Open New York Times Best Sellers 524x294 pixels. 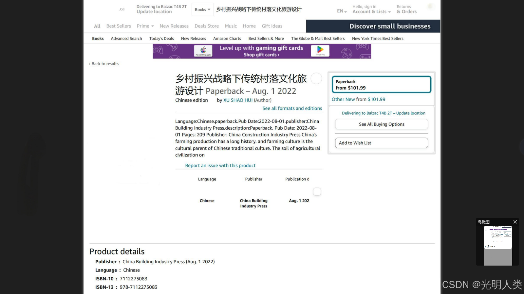coord(378,39)
